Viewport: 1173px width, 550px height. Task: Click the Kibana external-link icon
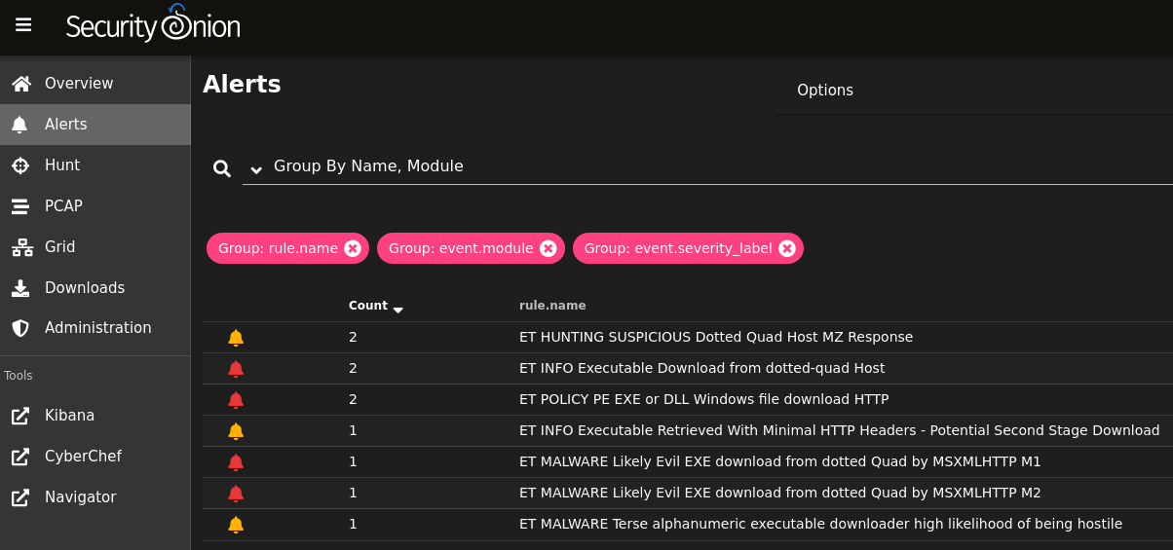pos(21,416)
